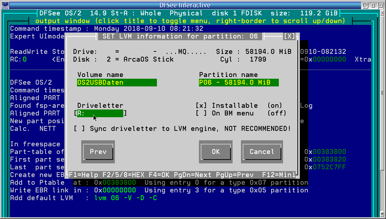Image resolution: width=386 pixels, height=219 pixels.
Task: Click the "lvm 06 -V -D -C" command text
Action: click(x=125, y=198)
